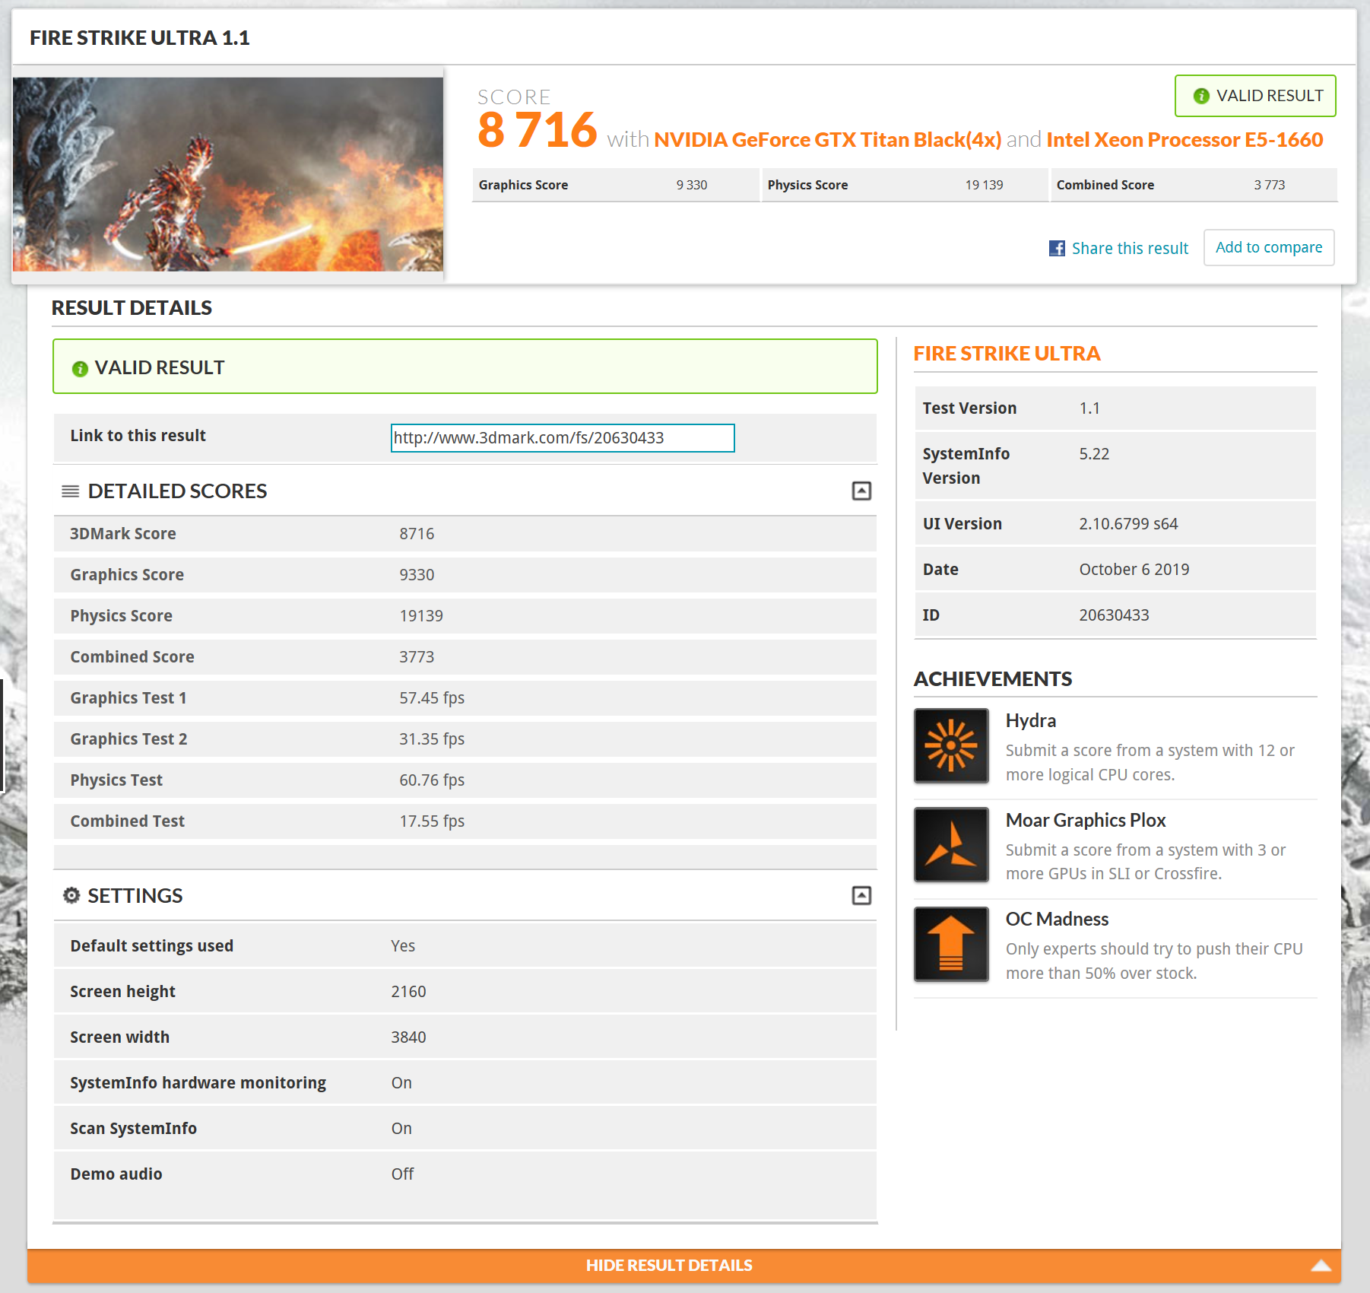The width and height of the screenshot is (1370, 1293).
Task: Click ID value 20630433
Action: coord(1114,615)
